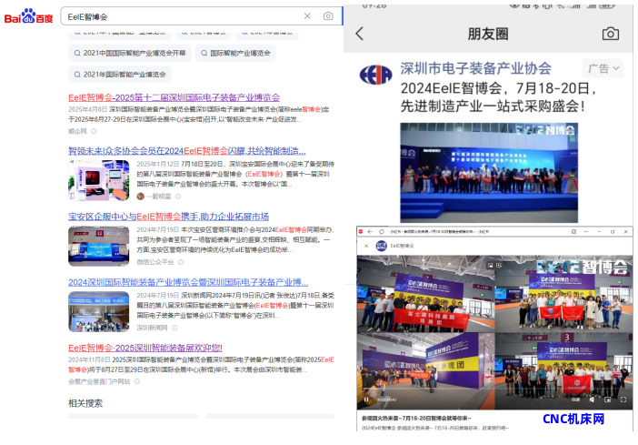638x445 pixels.
Task: Go back from the 朋友圈 screen
Action: (x=359, y=34)
